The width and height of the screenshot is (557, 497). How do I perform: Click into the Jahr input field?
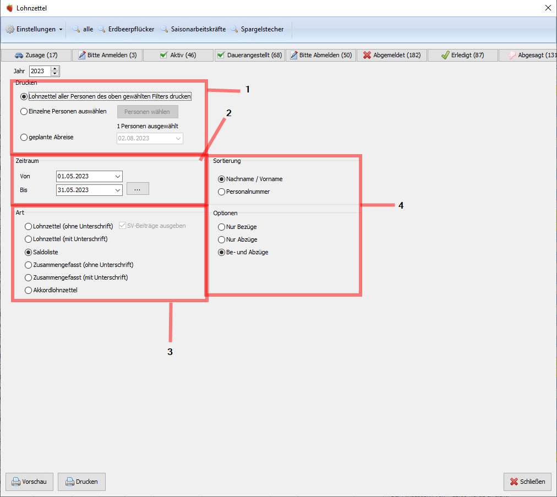(40, 71)
